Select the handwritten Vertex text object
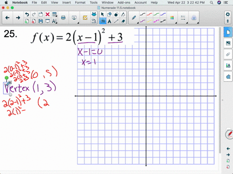Screen dimensions: 233x174 coord(17,88)
